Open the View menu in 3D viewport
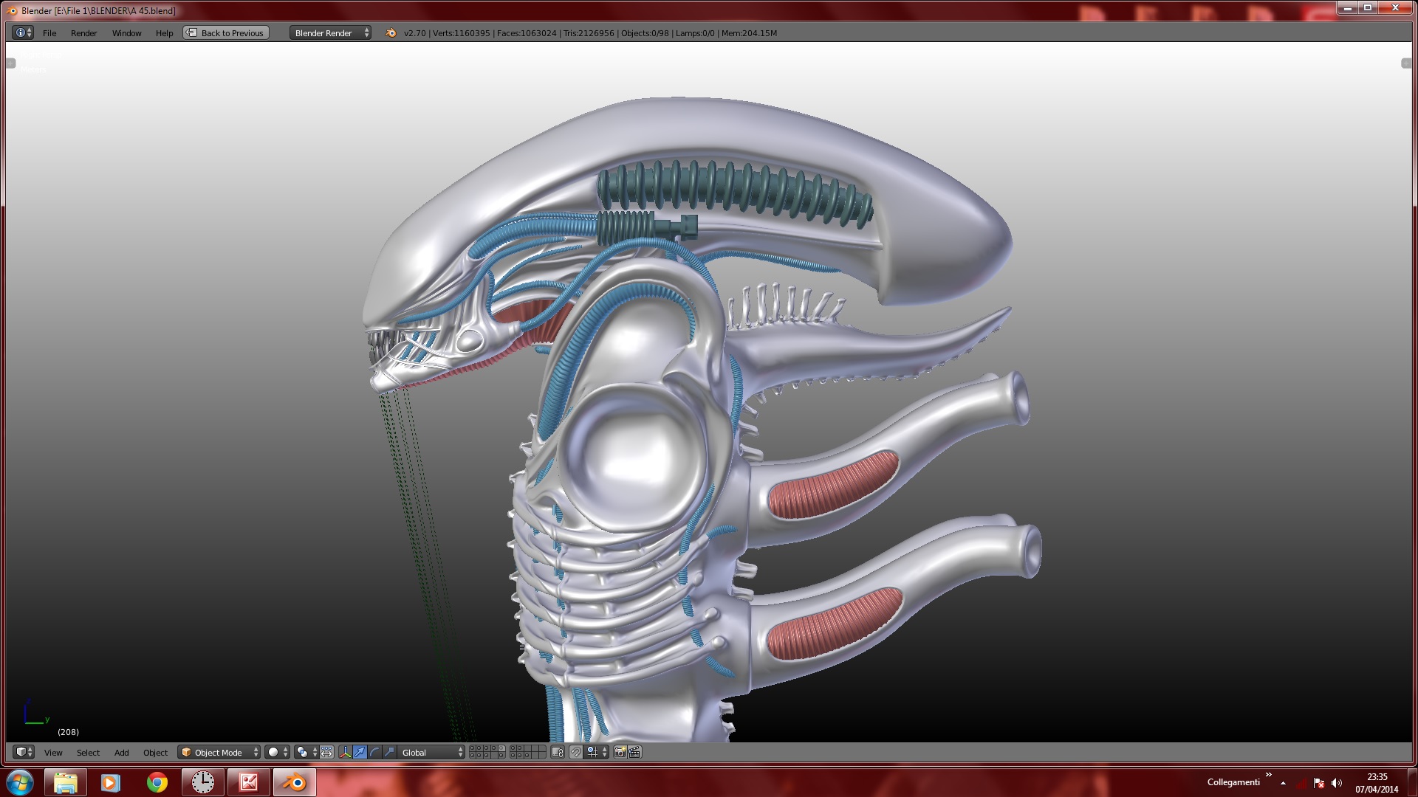Viewport: 1418px width, 797px height. 53,753
